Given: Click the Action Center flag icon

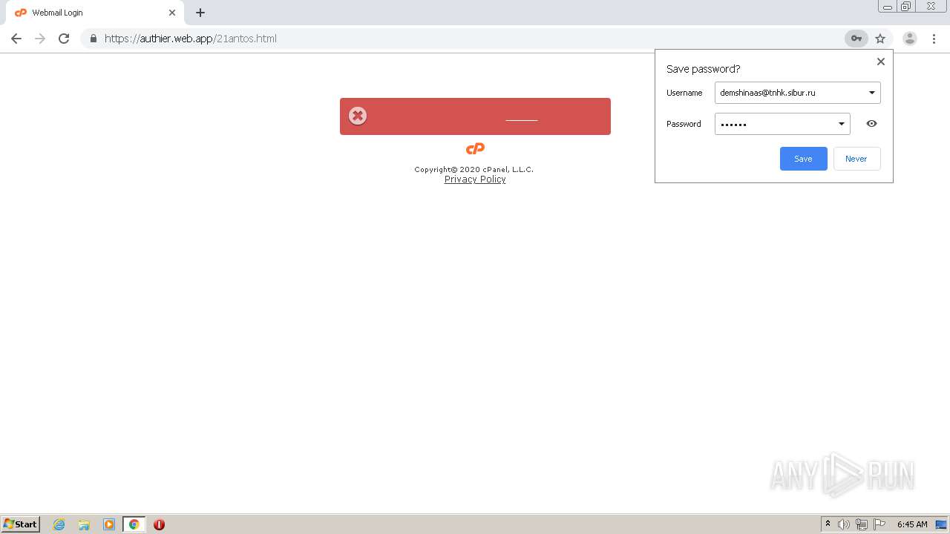Looking at the screenshot, I should tap(879, 524).
